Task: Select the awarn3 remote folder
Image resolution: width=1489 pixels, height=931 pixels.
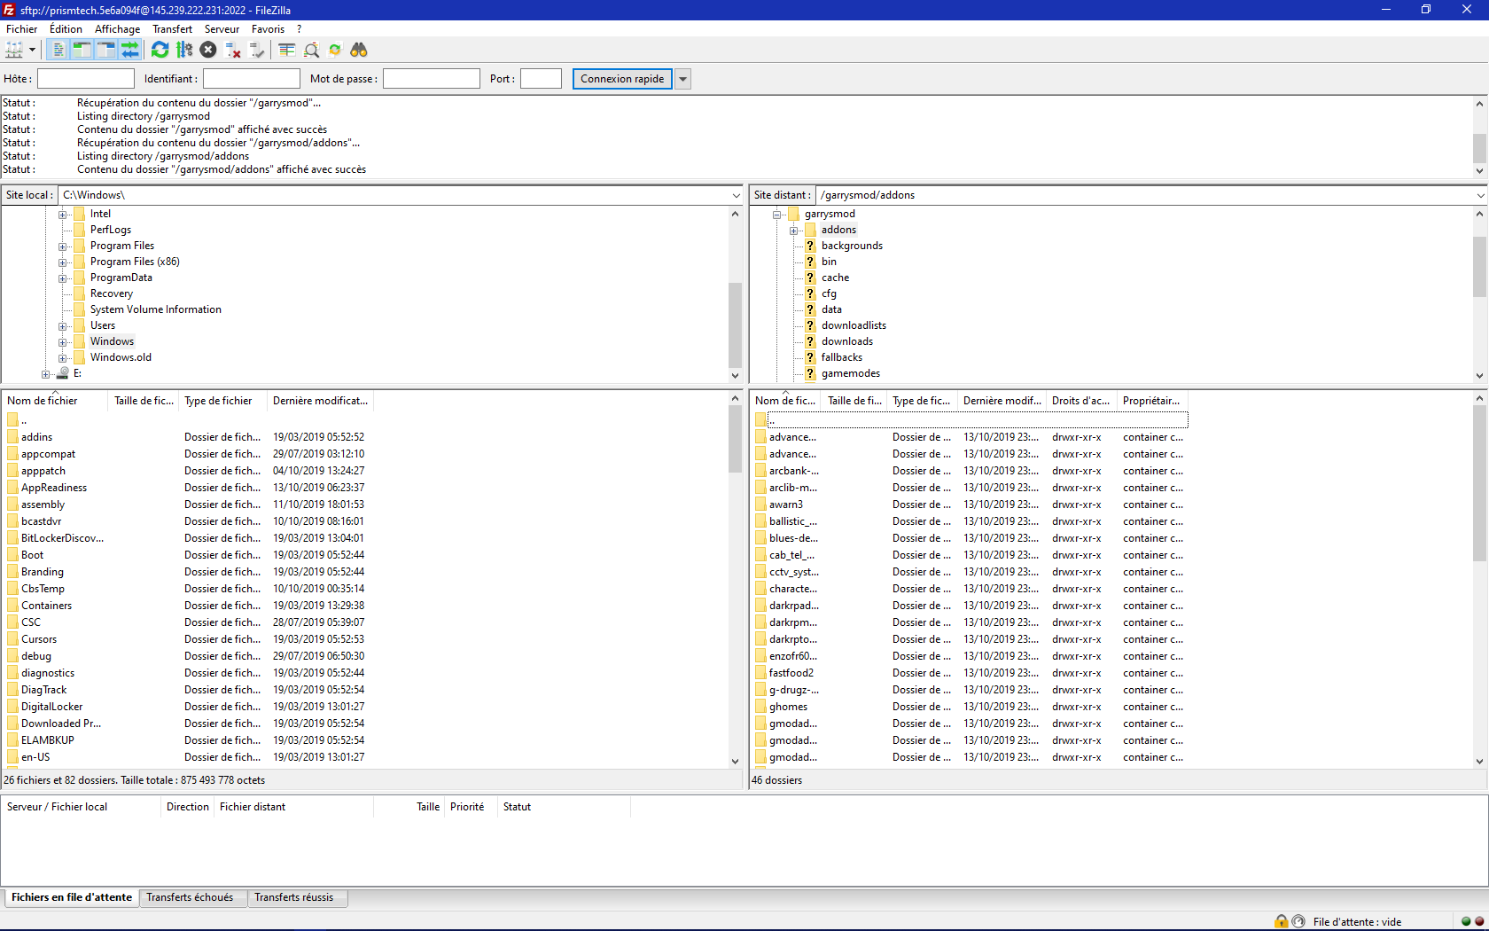Action: point(786,505)
